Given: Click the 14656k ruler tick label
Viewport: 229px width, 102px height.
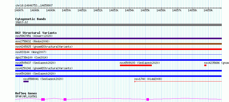Looking at the screenshot, I should pos(161,10).
